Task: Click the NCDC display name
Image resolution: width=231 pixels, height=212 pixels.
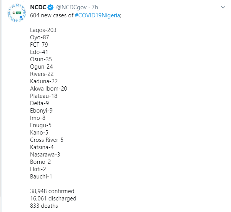Action: [38, 7]
